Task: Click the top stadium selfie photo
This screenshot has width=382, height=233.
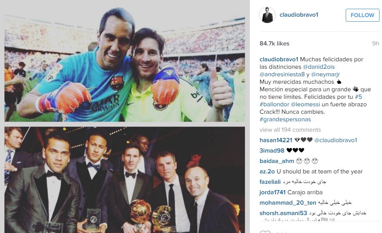Action: [x=125, y=65]
